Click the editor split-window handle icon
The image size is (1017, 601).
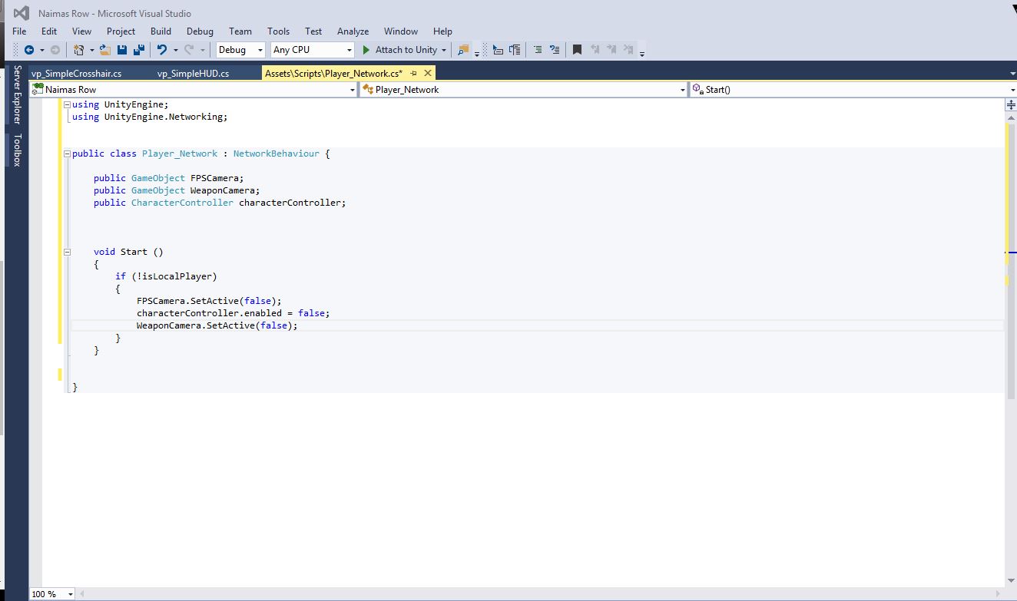click(1011, 105)
